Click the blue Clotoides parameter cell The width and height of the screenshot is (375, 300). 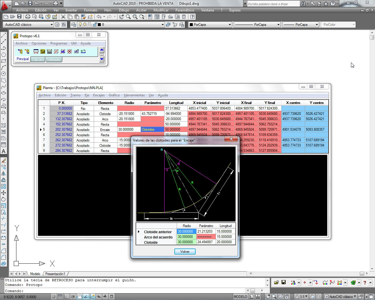point(152,129)
